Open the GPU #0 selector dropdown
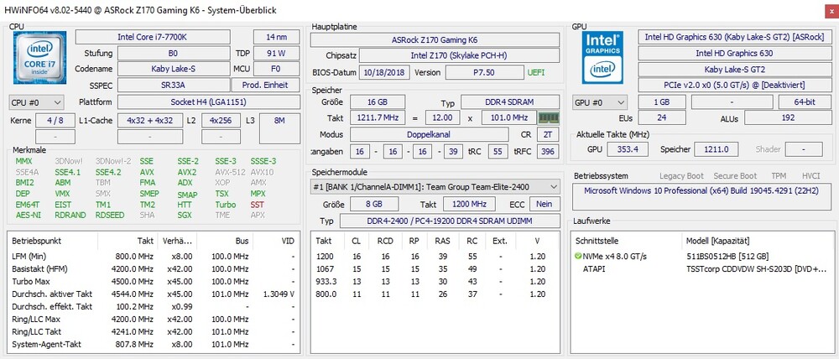Image resolution: width=839 pixels, height=359 pixels. [600, 102]
